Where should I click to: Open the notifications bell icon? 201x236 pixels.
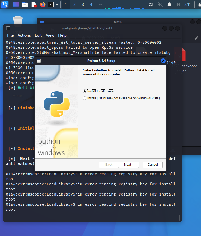click(169, 5)
